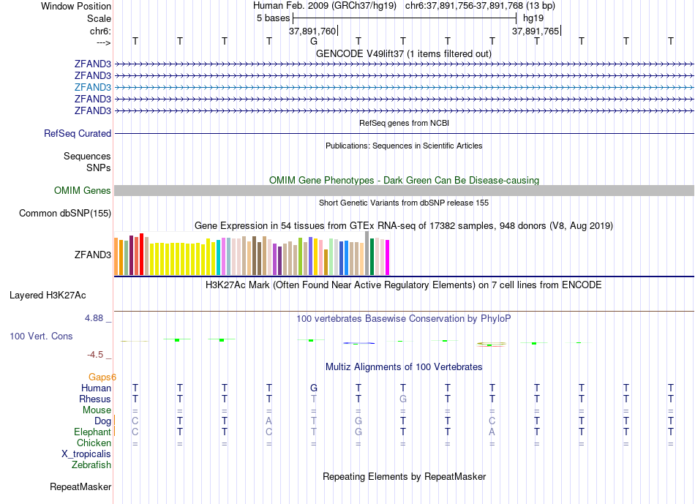Click the Elephant species label
Viewport: 695px width, 504px height.
tap(93, 432)
